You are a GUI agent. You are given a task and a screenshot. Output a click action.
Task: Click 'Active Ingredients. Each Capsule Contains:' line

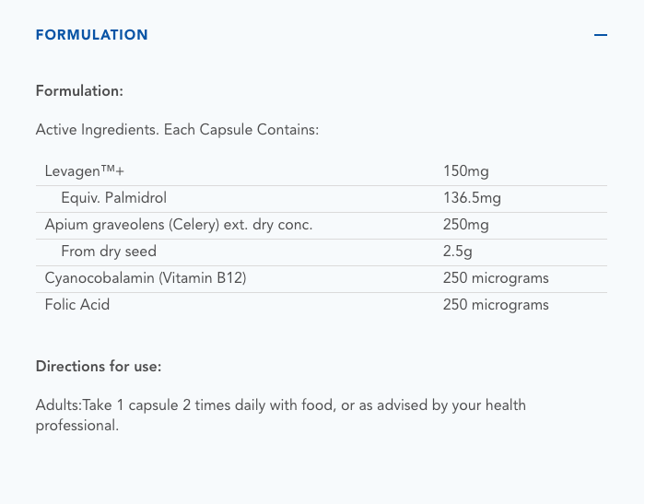(177, 130)
